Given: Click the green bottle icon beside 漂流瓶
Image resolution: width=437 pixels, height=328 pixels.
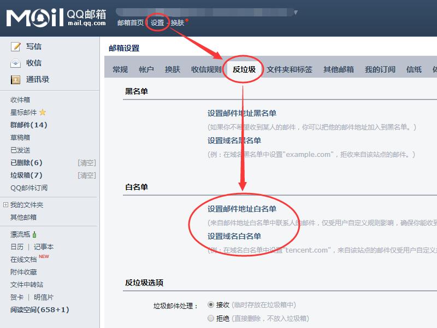Looking at the screenshot, I should (x=34, y=235).
